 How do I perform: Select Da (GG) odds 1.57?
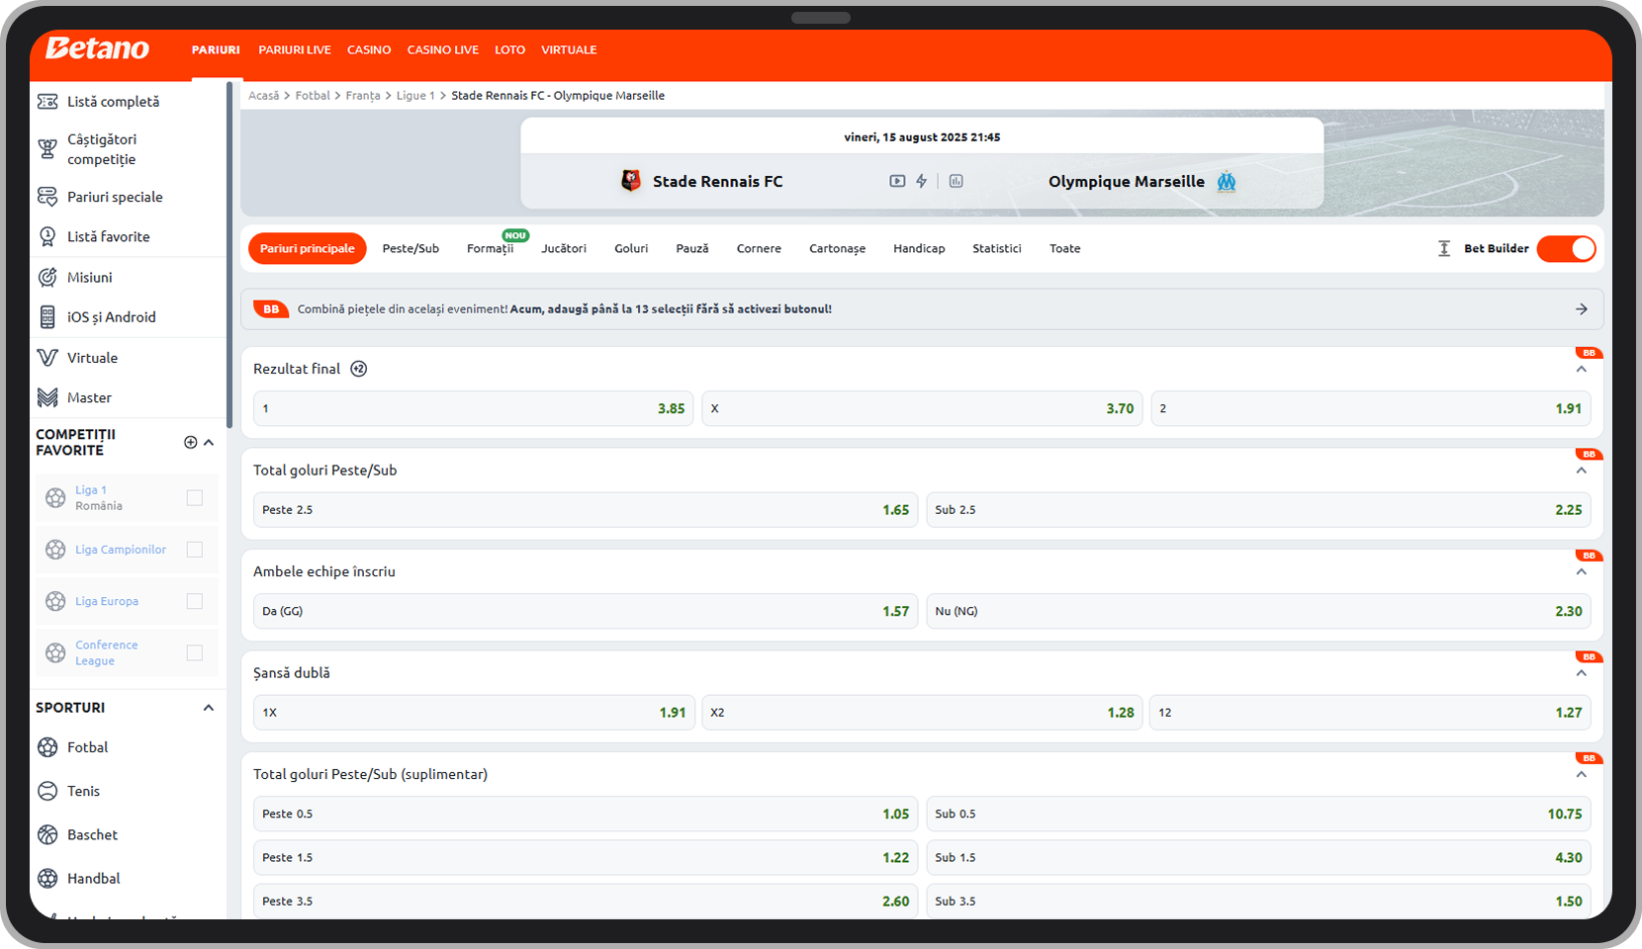point(586,611)
